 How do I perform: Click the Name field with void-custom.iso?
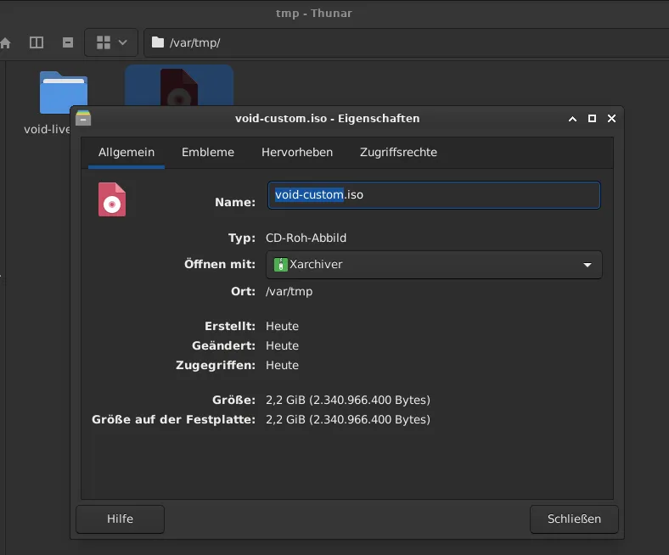coord(433,195)
